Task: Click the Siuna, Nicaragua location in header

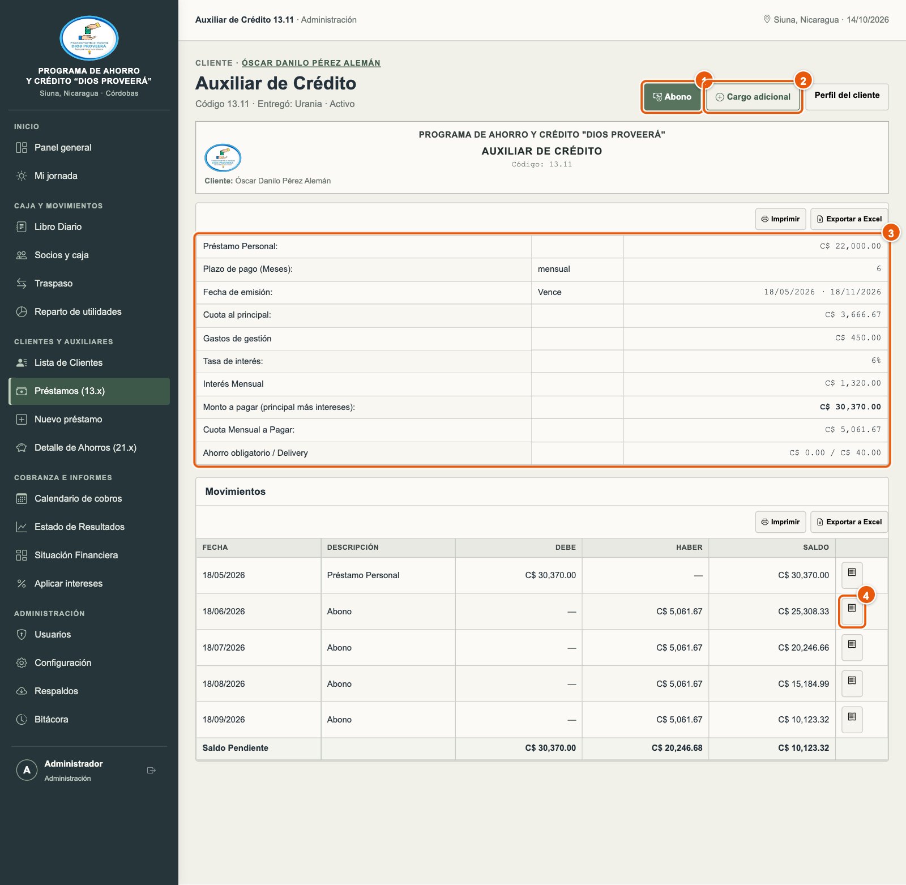Action: click(806, 20)
